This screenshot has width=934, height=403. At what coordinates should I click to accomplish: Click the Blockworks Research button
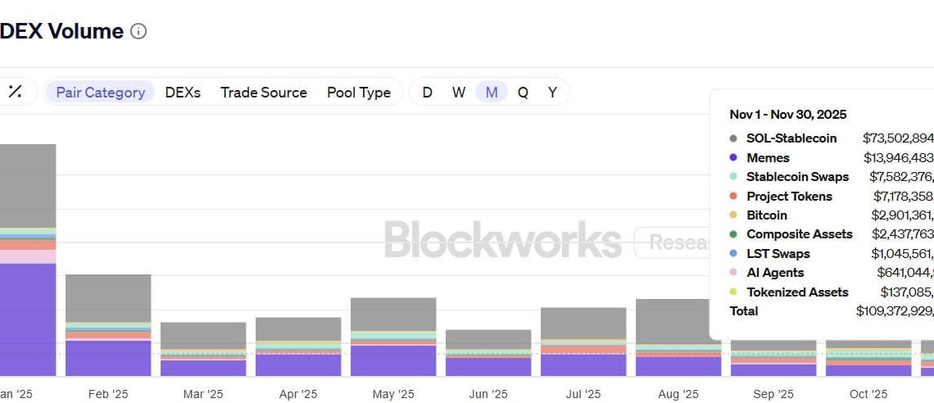pyautogui.click(x=672, y=242)
